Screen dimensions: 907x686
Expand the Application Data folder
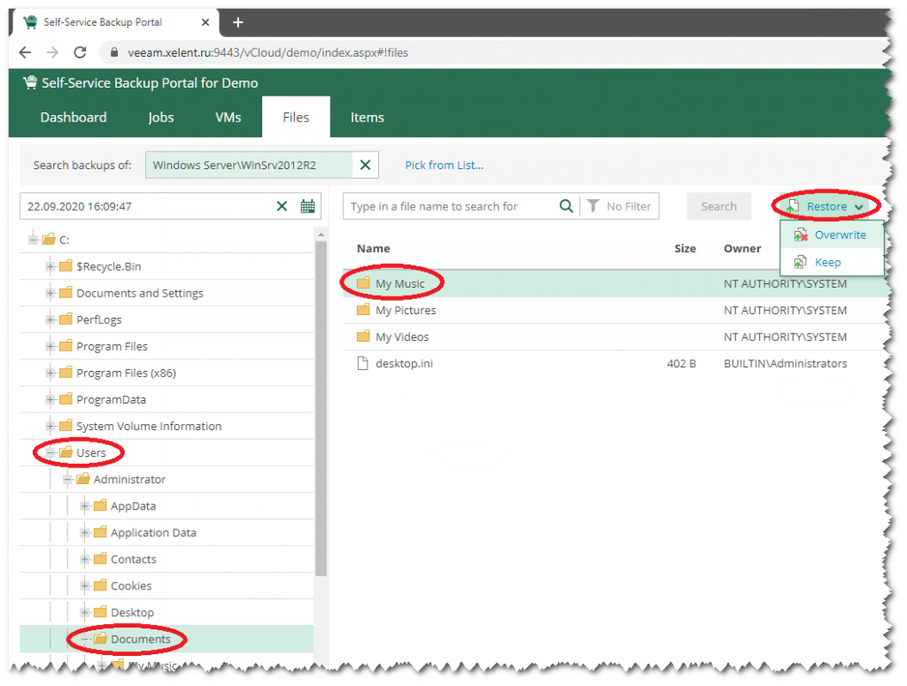click(84, 532)
